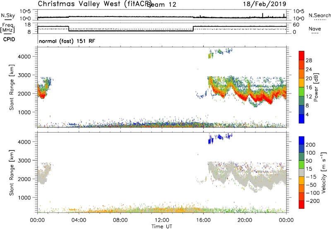Click the '18' tick on frequency axis
Screen dimensions: 331x229
[x=28, y=25]
